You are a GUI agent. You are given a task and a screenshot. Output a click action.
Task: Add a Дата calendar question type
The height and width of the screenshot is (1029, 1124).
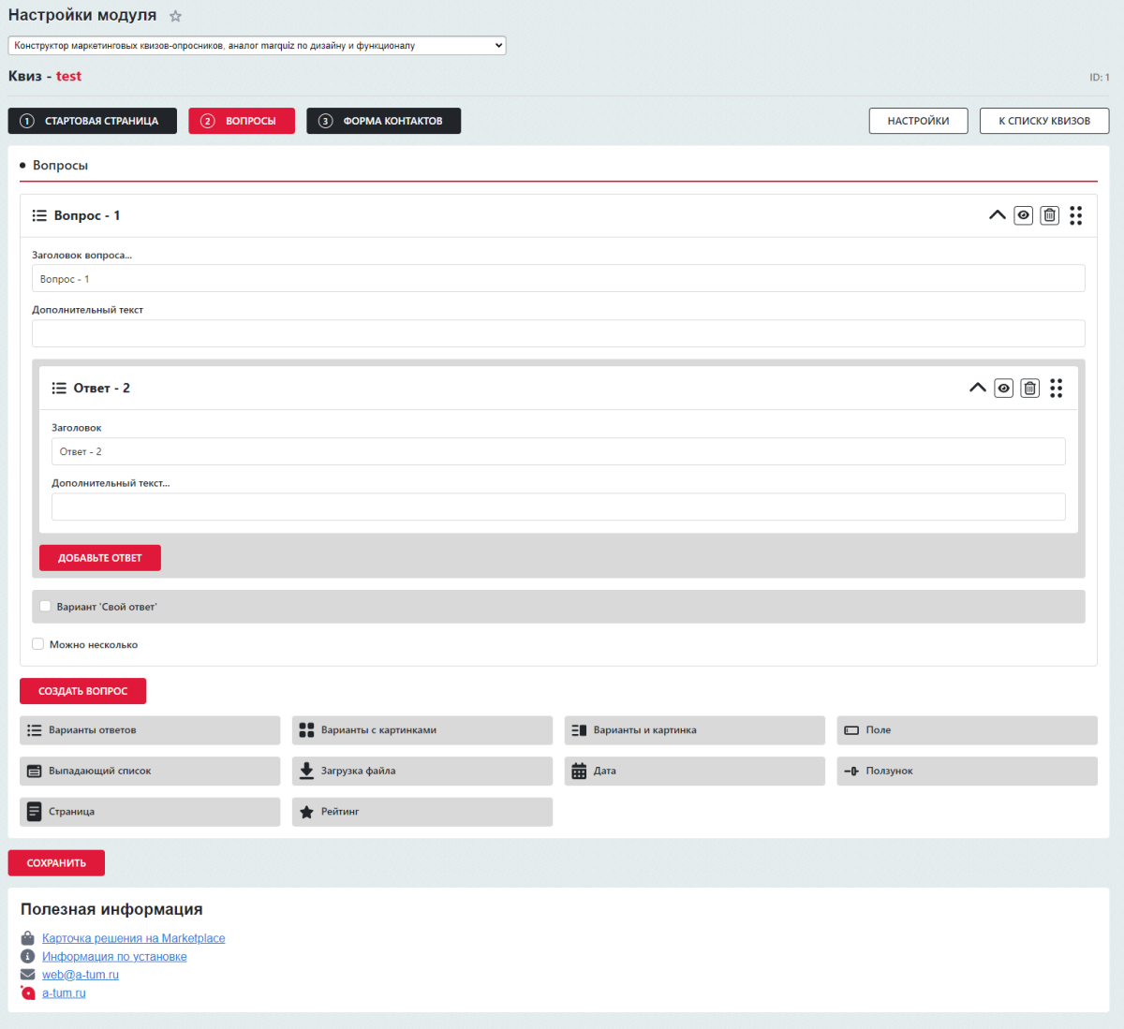693,772
